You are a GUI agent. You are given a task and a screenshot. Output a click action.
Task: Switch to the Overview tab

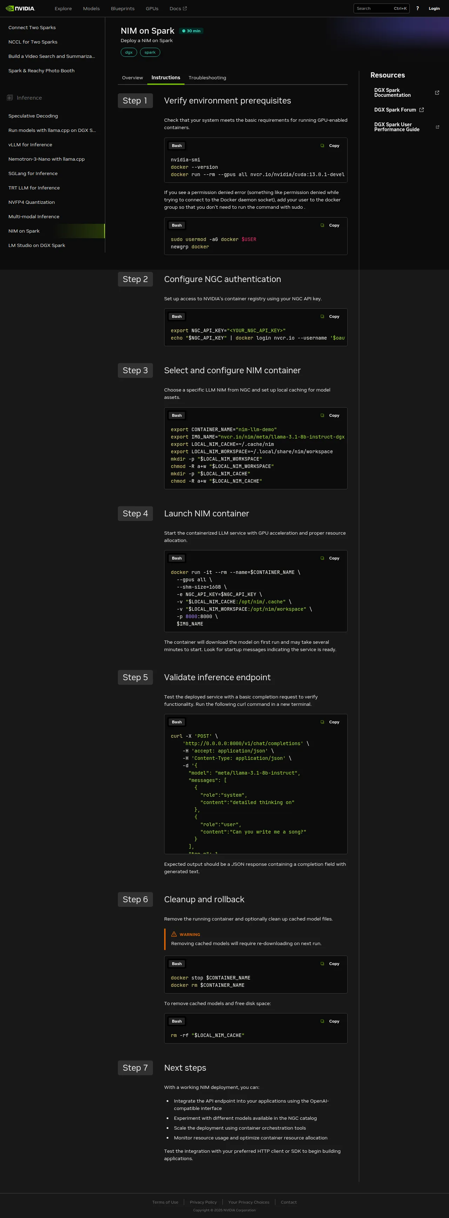click(x=132, y=78)
